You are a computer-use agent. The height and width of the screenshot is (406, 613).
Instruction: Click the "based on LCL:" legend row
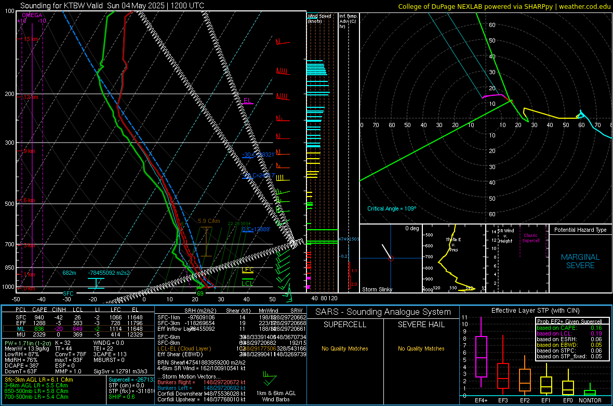(x=569, y=333)
